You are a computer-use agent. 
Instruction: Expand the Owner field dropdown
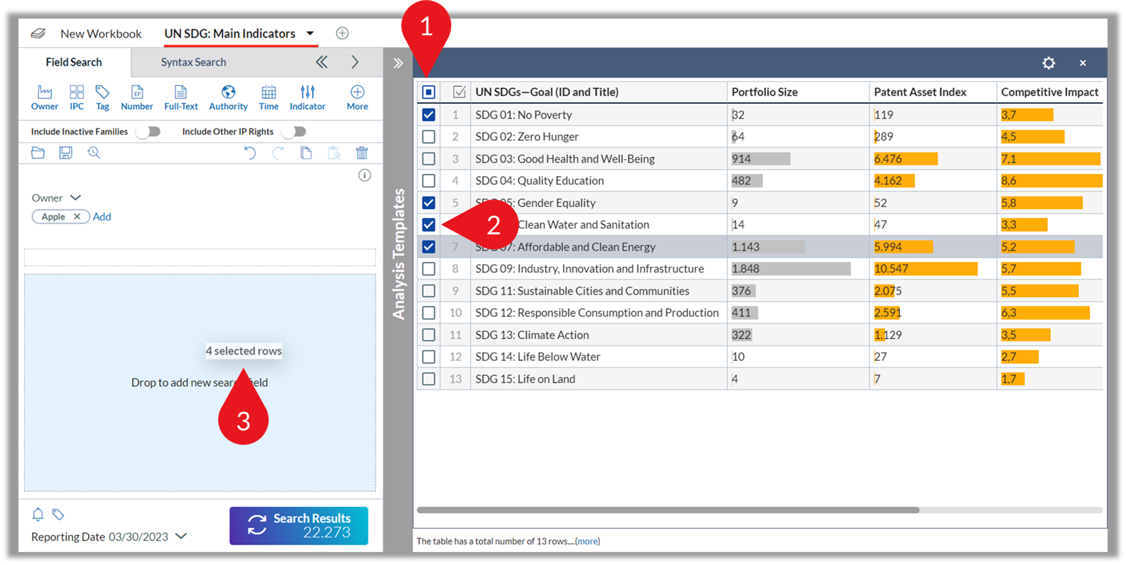click(75, 197)
